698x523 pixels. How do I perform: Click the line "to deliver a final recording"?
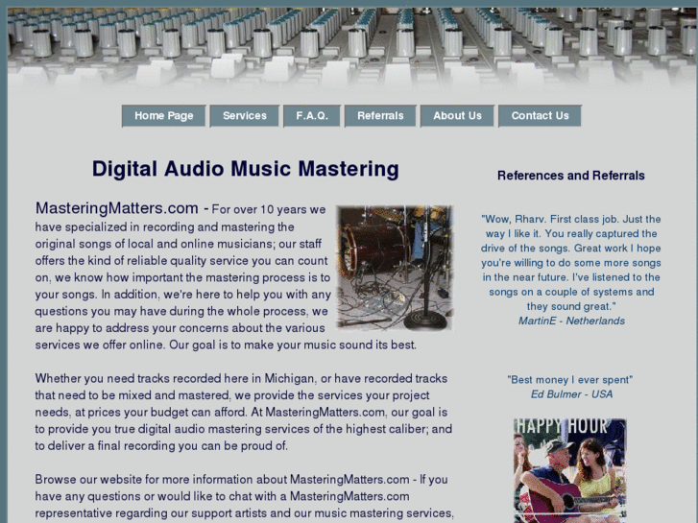coord(161,445)
